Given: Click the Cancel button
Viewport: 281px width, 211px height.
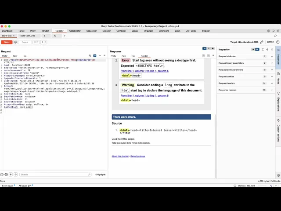Looking at the screenshot, I should (25, 42).
